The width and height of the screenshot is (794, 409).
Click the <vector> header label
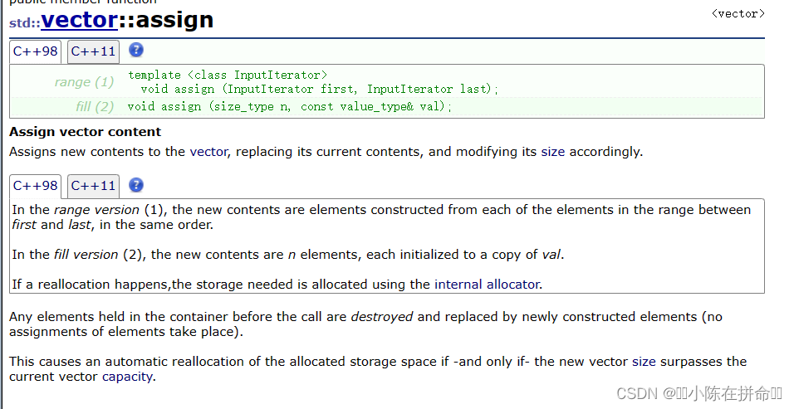pyautogui.click(x=738, y=13)
